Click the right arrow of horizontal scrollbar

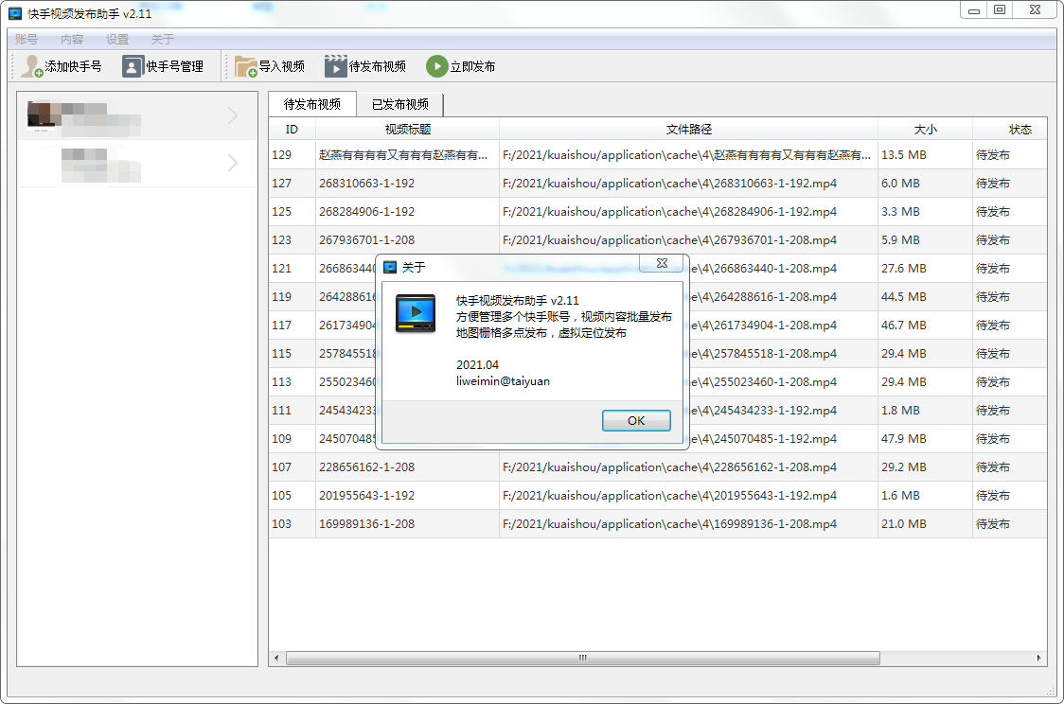click(x=1038, y=658)
